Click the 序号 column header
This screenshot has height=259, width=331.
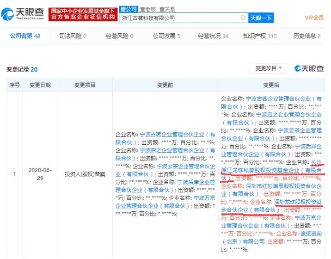click(14, 85)
